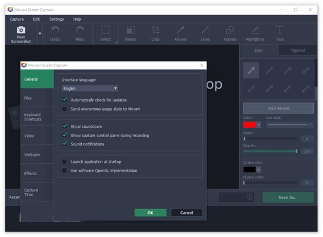Viewport: 323px width, 237px height.
Task: Open the Interface language dropdown
Action: [90, 89]
